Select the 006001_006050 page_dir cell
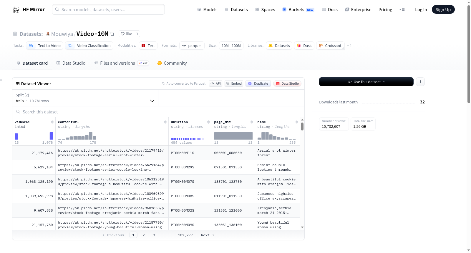The height and width of the screenshot is (253, 471). tap(233, 153)
